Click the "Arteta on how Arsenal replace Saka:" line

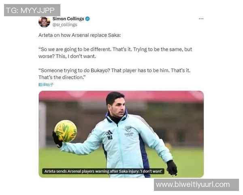[x=79, y=35]
